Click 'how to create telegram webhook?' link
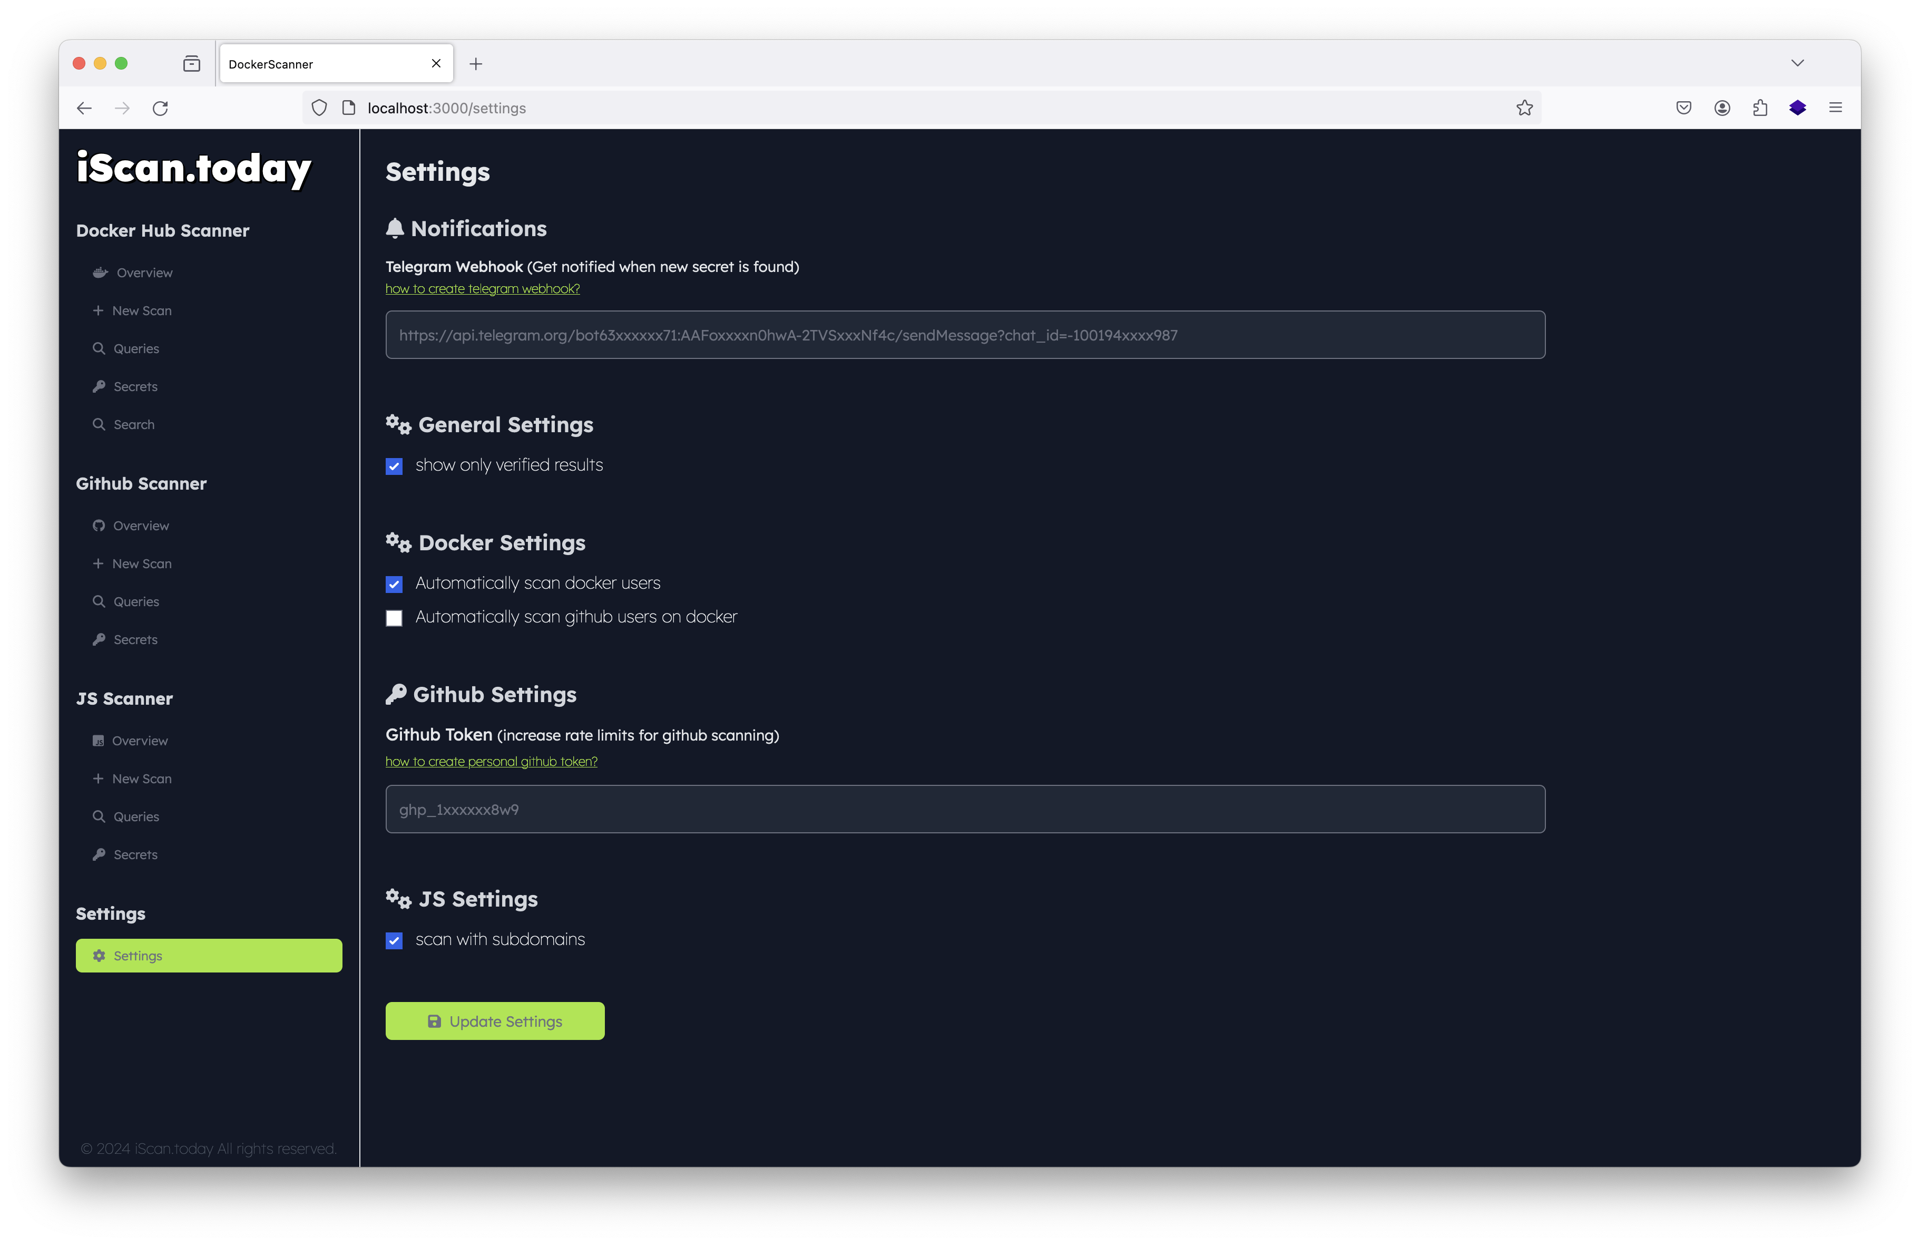 (483, 288)
